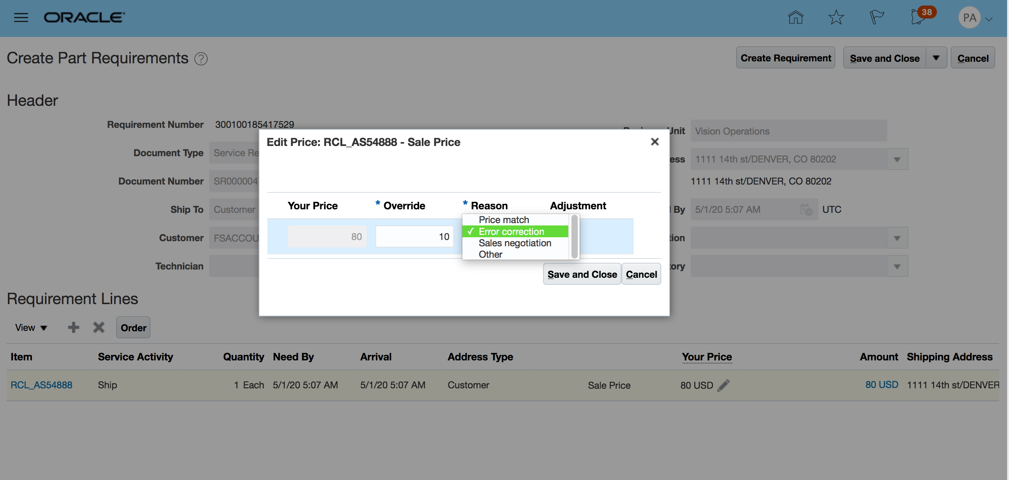
Task: Click the pencil edit price icon
Action: pyautogui.click(x=723, y=385)
